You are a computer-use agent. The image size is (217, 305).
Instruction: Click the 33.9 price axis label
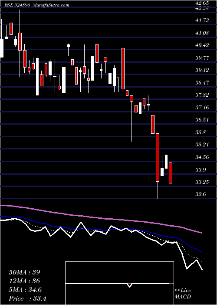(201, 169)
